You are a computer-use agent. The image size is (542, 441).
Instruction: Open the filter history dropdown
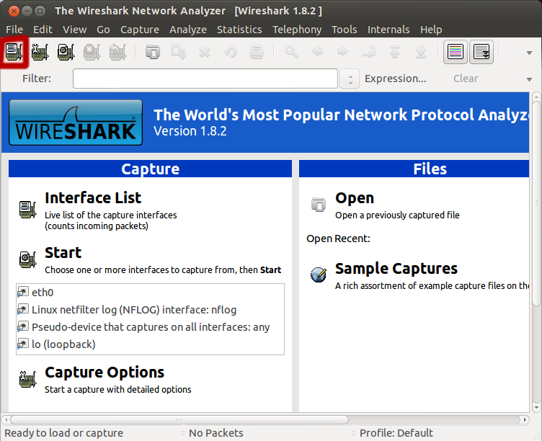tap(350, 79)
